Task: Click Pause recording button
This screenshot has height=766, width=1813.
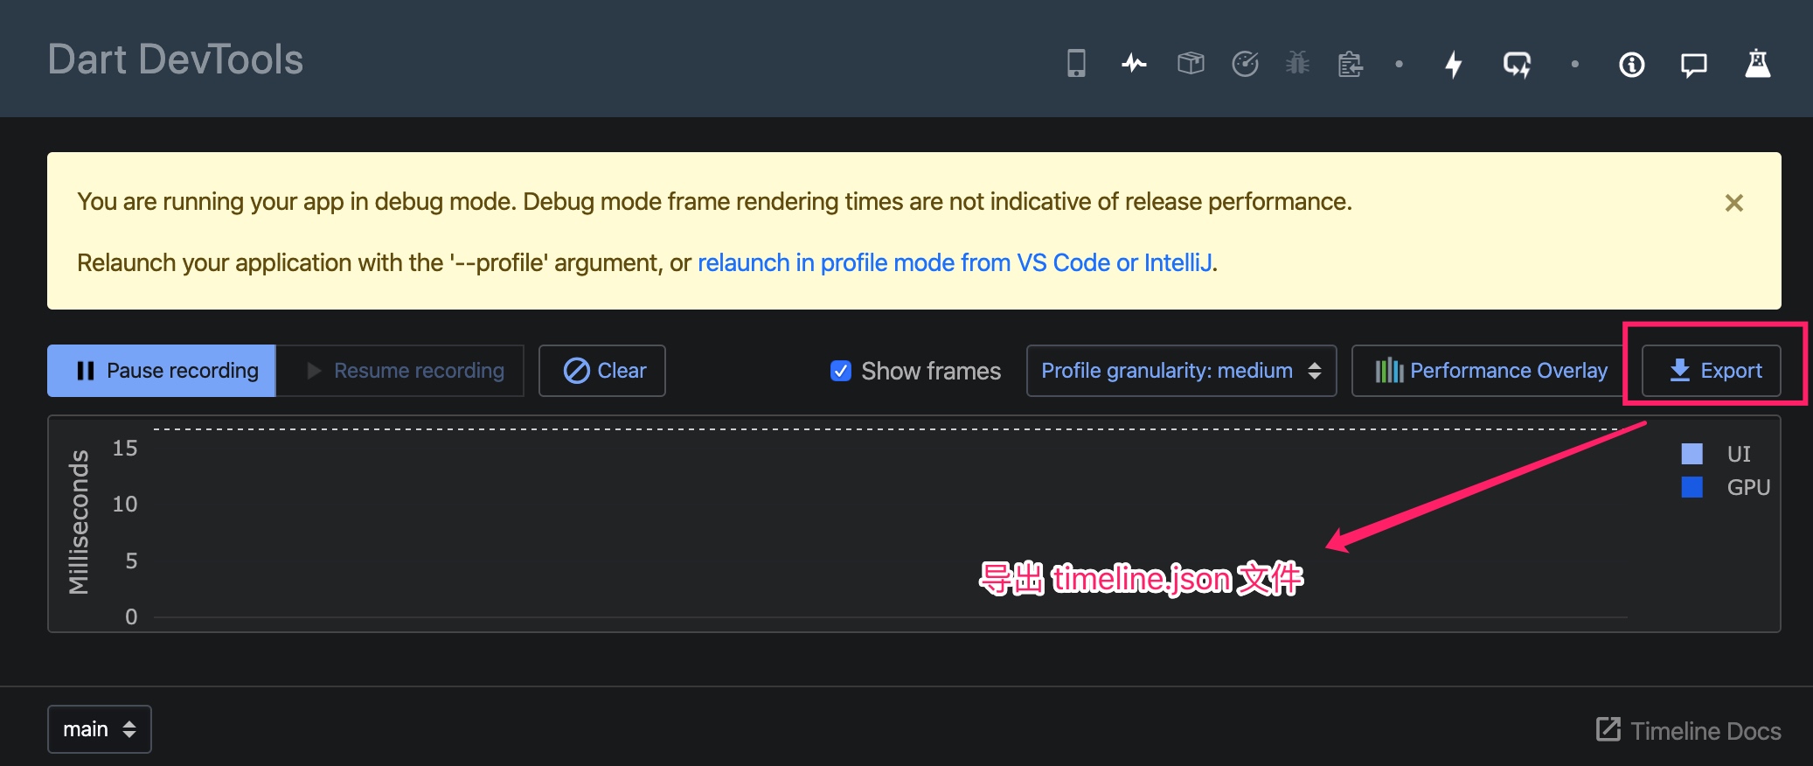Action: (162, 371)
